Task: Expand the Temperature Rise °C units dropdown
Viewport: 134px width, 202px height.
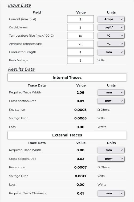Action: [111, 36]
